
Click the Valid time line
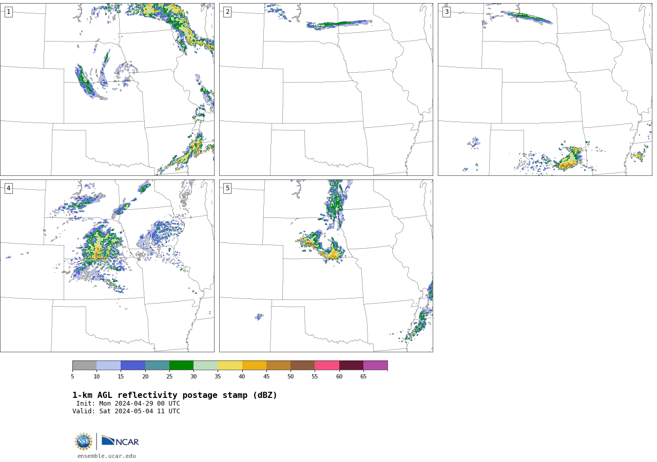coord(126,411)
